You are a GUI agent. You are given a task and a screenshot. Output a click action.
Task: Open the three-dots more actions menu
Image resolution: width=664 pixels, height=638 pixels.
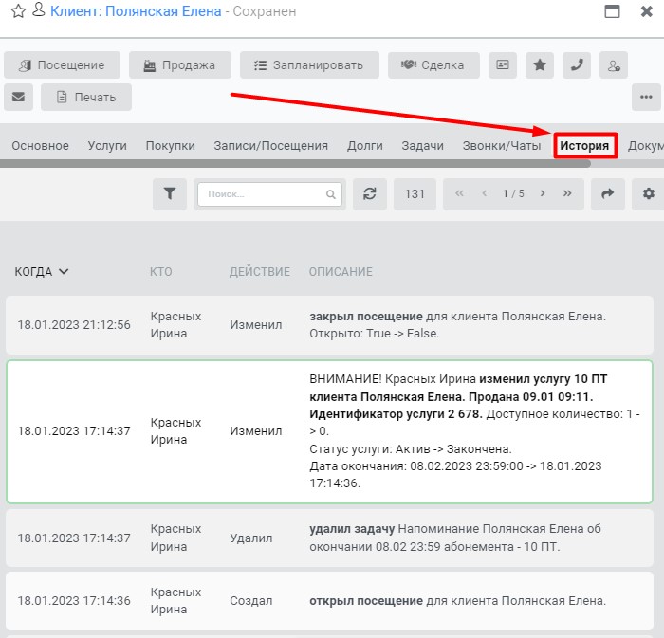click(x=646, y=98)
